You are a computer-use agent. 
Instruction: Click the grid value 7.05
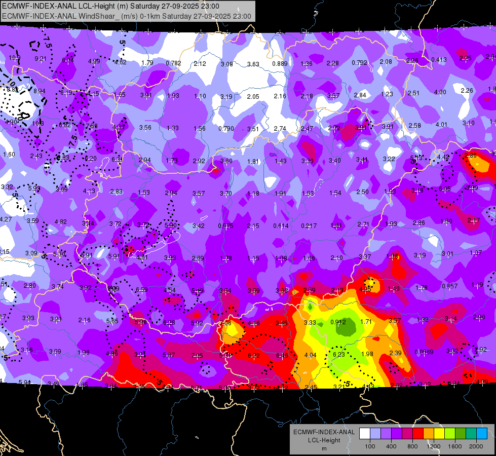pyautogui.click(x=197, y=356)
